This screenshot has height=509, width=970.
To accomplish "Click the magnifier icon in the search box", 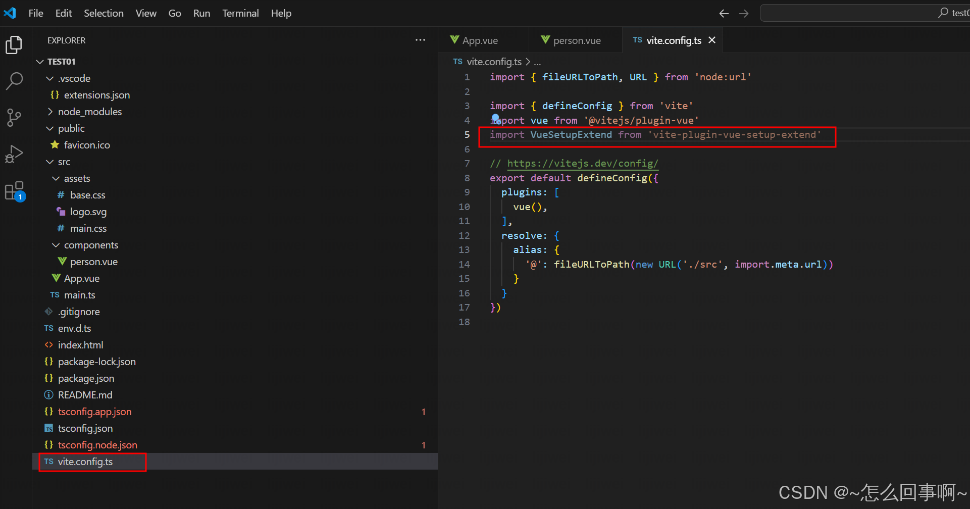I will click(x=943, y=13).
